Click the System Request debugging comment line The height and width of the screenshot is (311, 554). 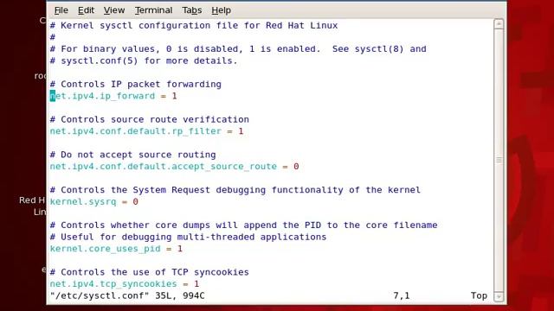[235, 190]
